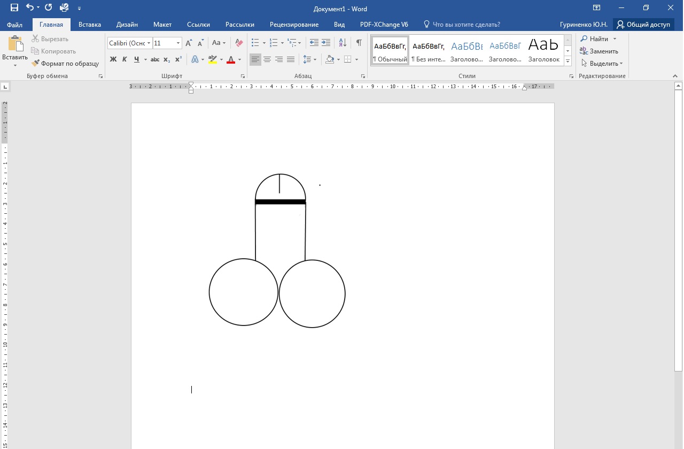684x449 pixels.
Task: Toggle subscript formatting
Action: point(167,59)
